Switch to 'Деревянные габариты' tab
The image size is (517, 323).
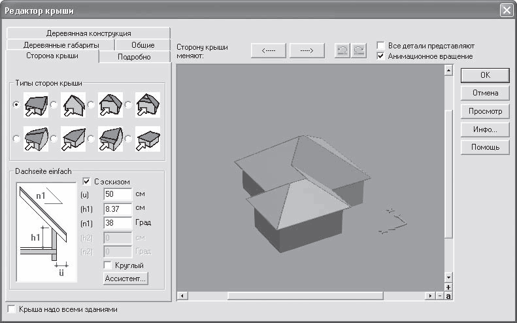[61, 45]
